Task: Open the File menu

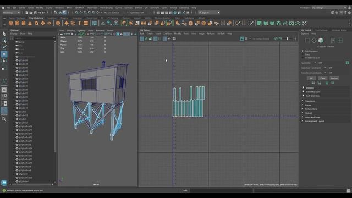Action: [x=8, y=8]
